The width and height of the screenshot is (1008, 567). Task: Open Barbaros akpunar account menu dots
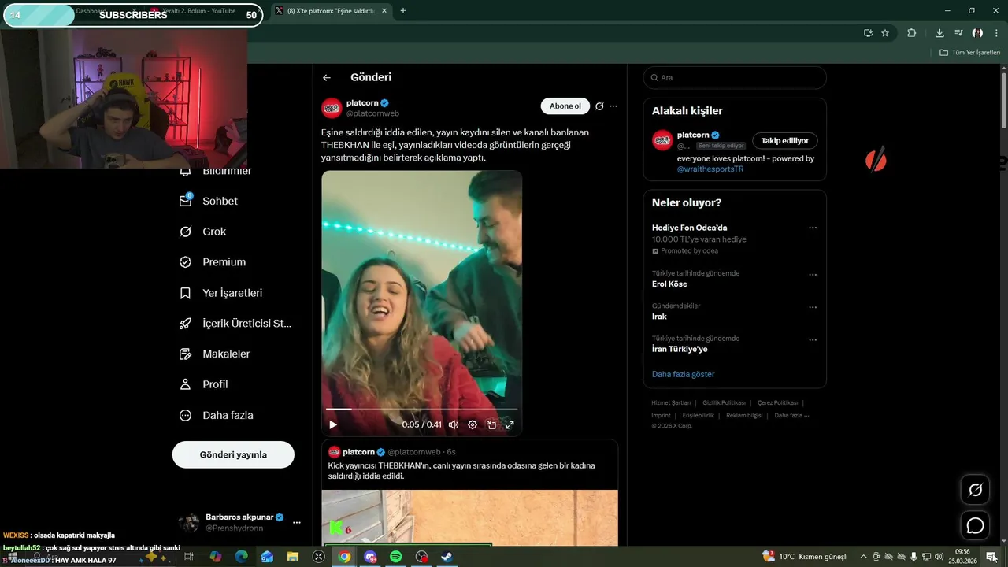coord(297,522)
